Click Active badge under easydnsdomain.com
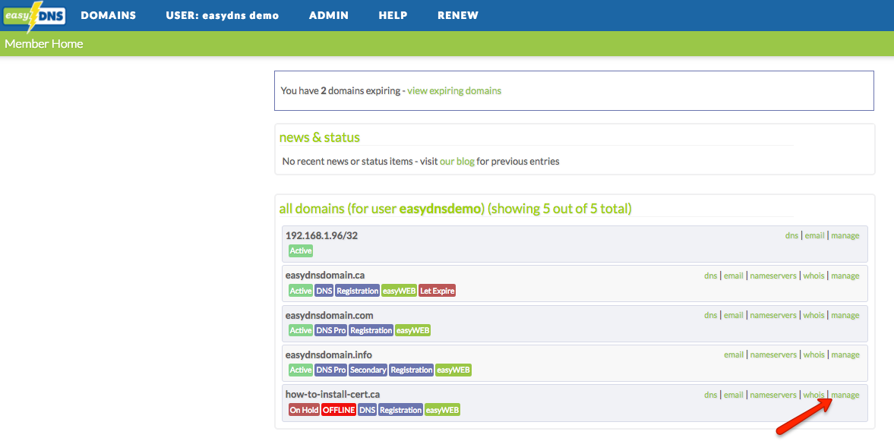Viewport: 894px width, 441px height. tap(301, 330)
